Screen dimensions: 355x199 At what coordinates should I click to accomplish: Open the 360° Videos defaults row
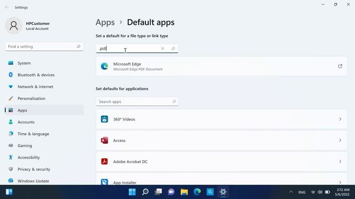[221, 119]
